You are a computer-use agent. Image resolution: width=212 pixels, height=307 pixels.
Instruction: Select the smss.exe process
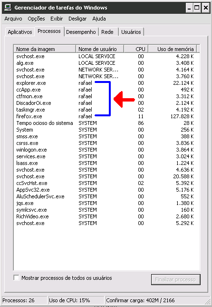(107, 136)
